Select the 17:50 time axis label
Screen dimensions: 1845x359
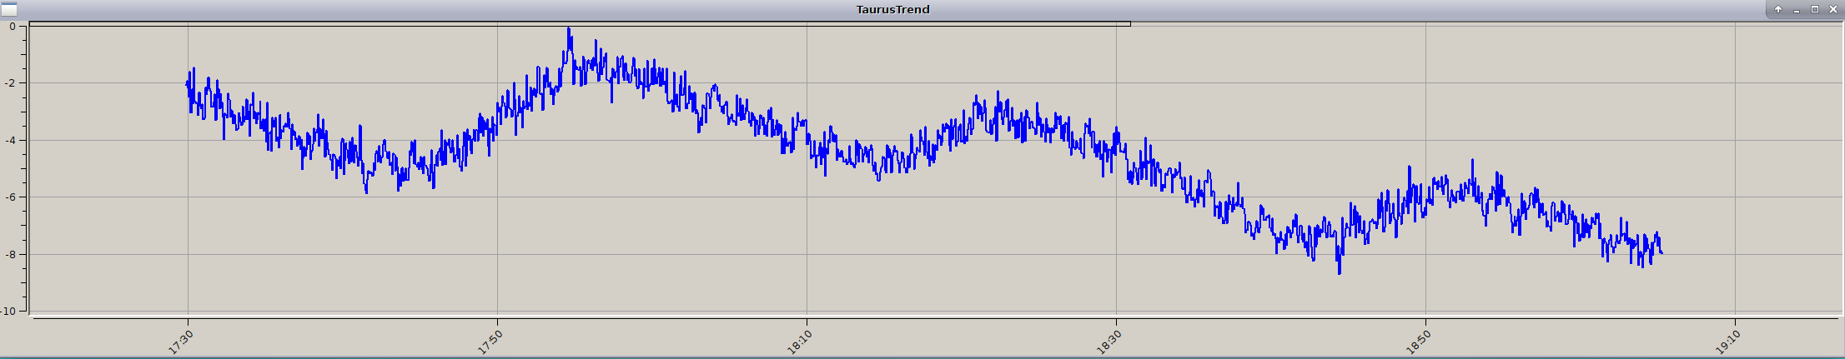click(490, 342)
